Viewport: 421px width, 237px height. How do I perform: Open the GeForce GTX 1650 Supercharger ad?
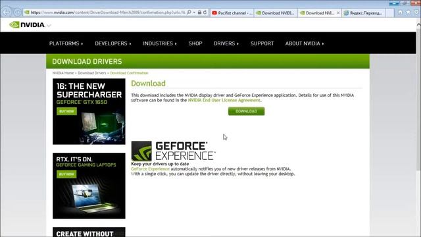(89, 111)
